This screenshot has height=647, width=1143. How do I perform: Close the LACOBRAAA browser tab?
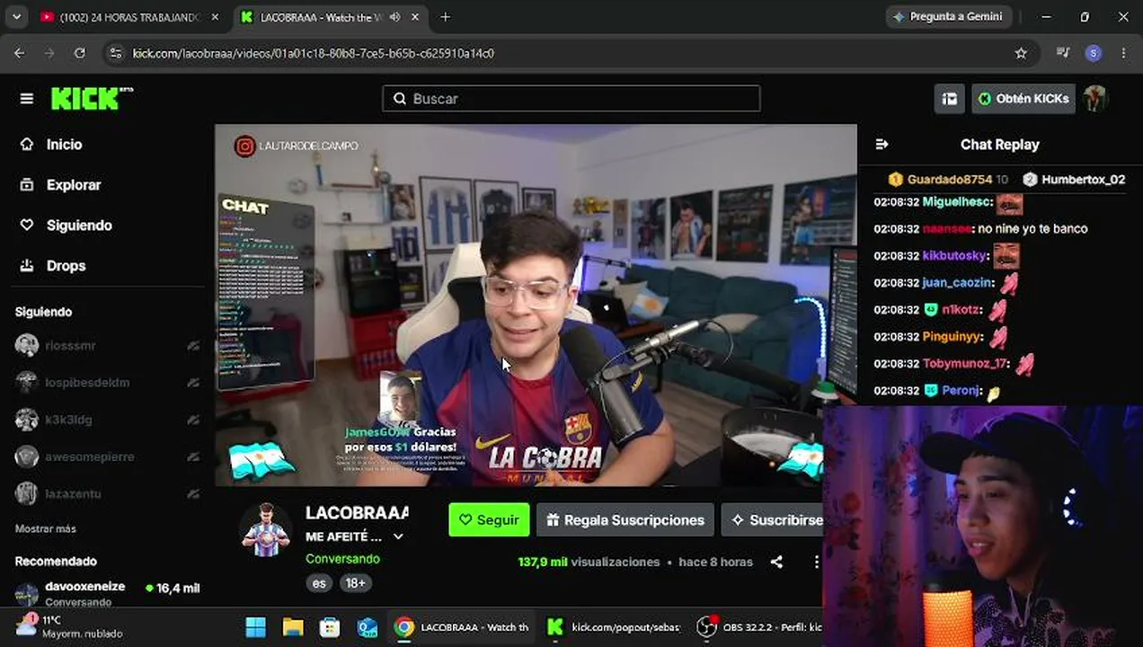coord(416,17)
